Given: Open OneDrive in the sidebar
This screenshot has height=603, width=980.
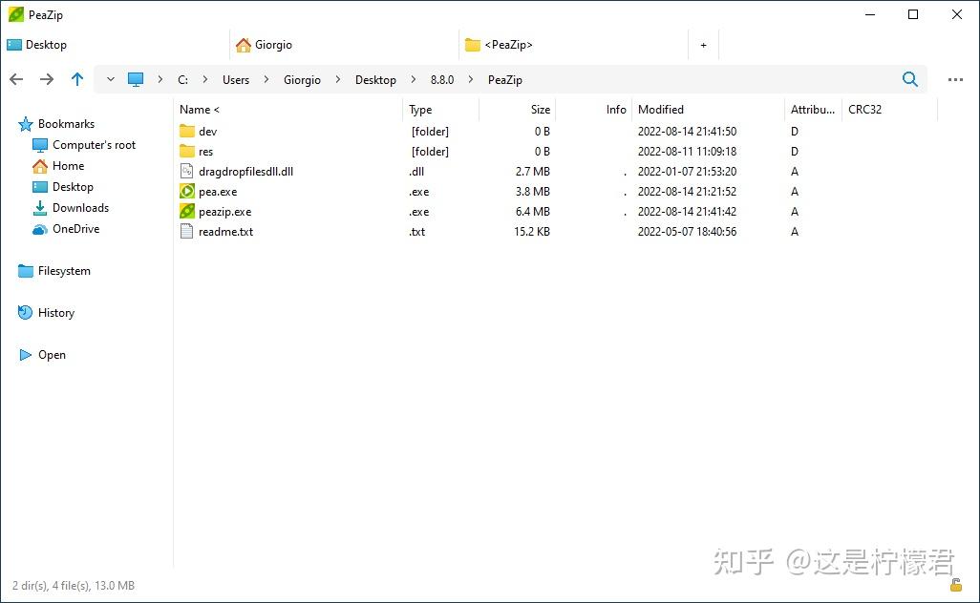Looking at the screenshot, I should (x=75, y=228).
